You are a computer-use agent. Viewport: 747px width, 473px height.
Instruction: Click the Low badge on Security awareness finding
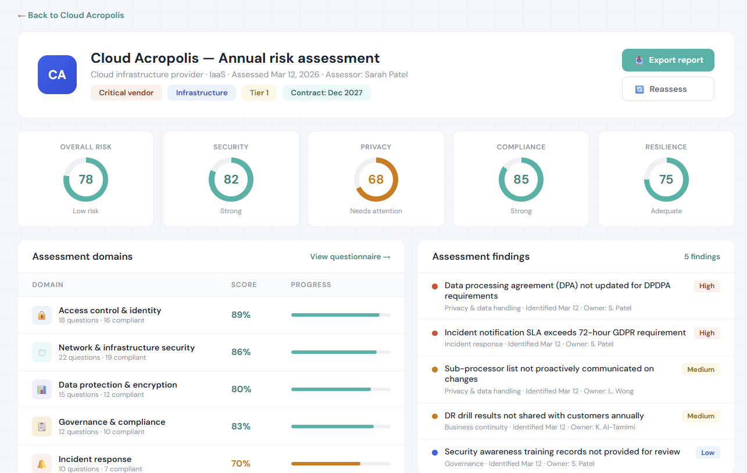point(708,452)
